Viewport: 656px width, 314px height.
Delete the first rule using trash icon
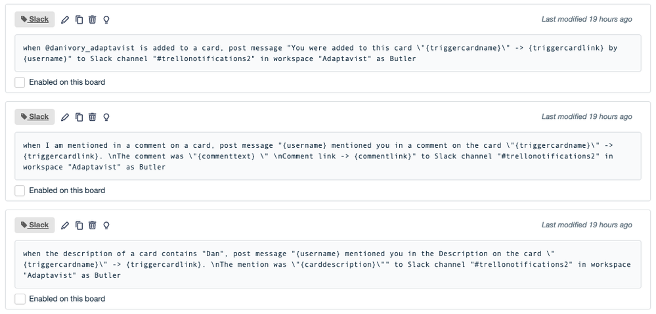93,19
